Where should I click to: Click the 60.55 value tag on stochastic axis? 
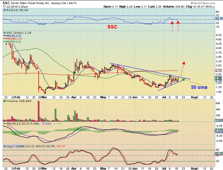point(219,153)
